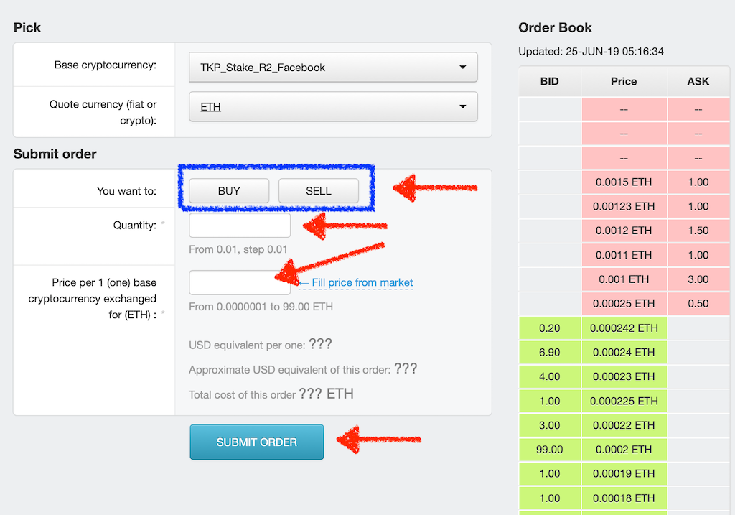Click the 99.00 bid quantity cell
Image resolution: width=735 pixels, height=515 pixels.
click(549, 449)
